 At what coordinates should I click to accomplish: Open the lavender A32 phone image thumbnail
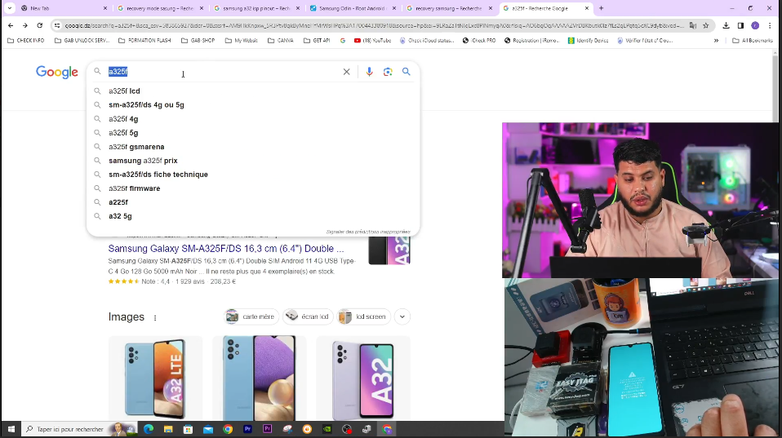click(363, 378)
